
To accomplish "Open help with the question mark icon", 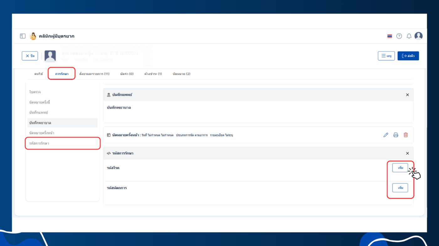I will 399,36.
